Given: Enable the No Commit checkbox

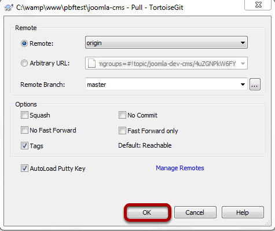Looking at the screenshot, I should tap(122, 115).
